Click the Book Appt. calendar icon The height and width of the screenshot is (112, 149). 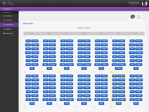point(4,25)
